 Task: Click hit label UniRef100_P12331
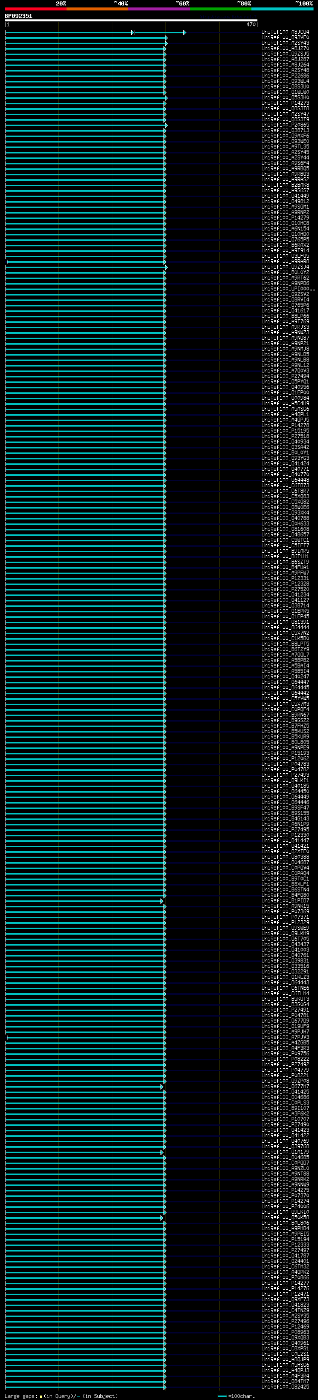(285, 578)
